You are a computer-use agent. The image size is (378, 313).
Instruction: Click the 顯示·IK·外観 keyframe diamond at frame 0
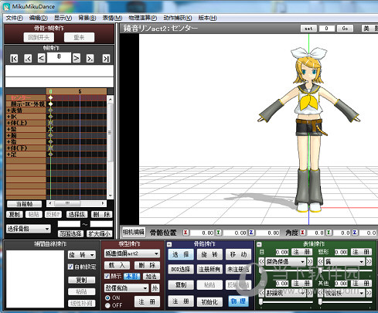point(50,104)
